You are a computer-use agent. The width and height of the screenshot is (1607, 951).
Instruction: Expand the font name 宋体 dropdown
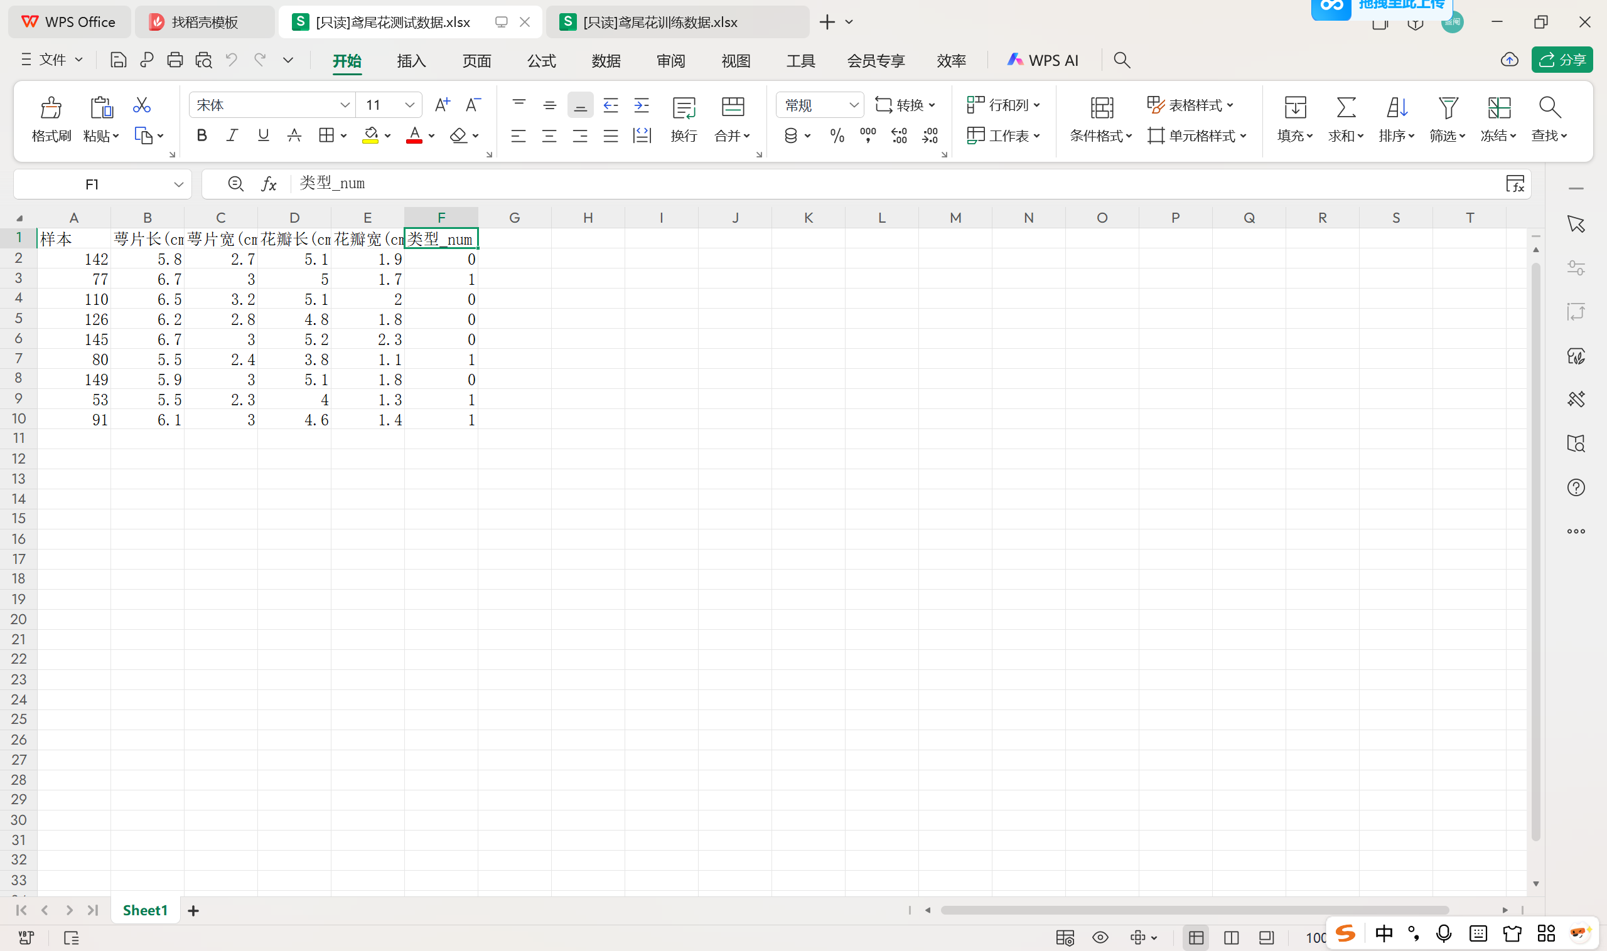[x=345, y=105]
